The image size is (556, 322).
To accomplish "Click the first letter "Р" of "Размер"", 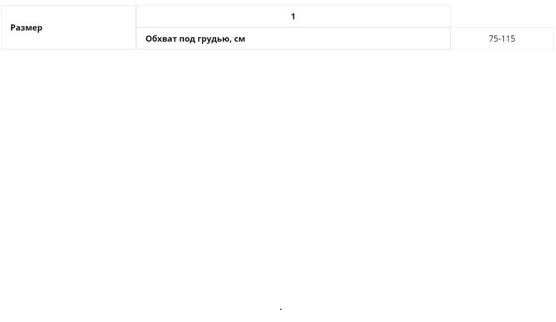I will click(x=13, y=28).
